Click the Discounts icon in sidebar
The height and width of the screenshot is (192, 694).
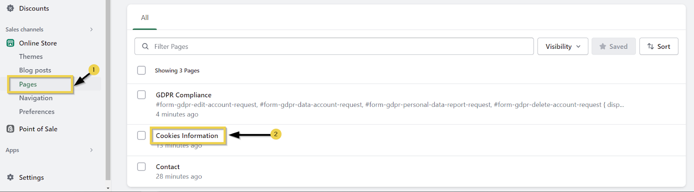(x=10, y=8)
